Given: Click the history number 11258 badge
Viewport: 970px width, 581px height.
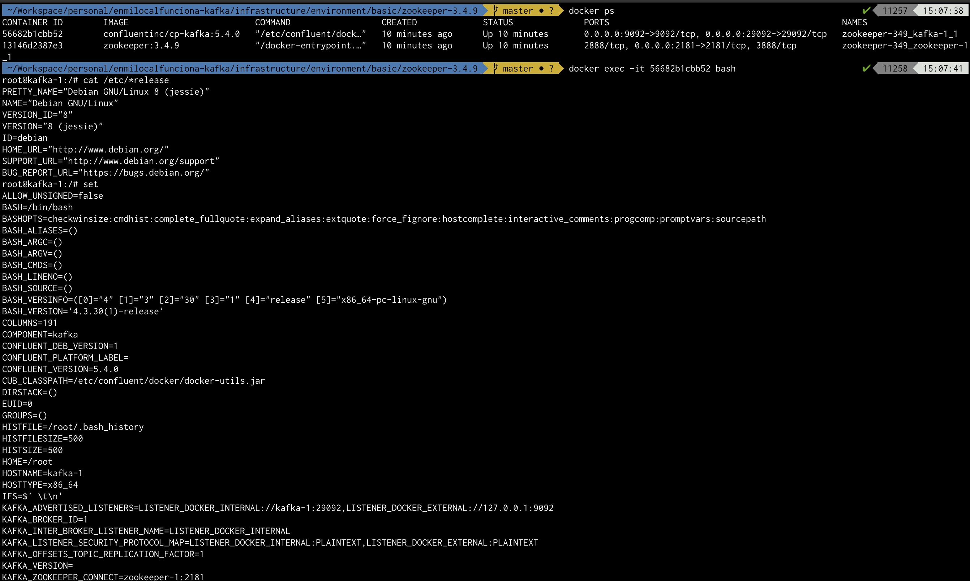Looking at the screenshot, I should [x=895, y=69].
